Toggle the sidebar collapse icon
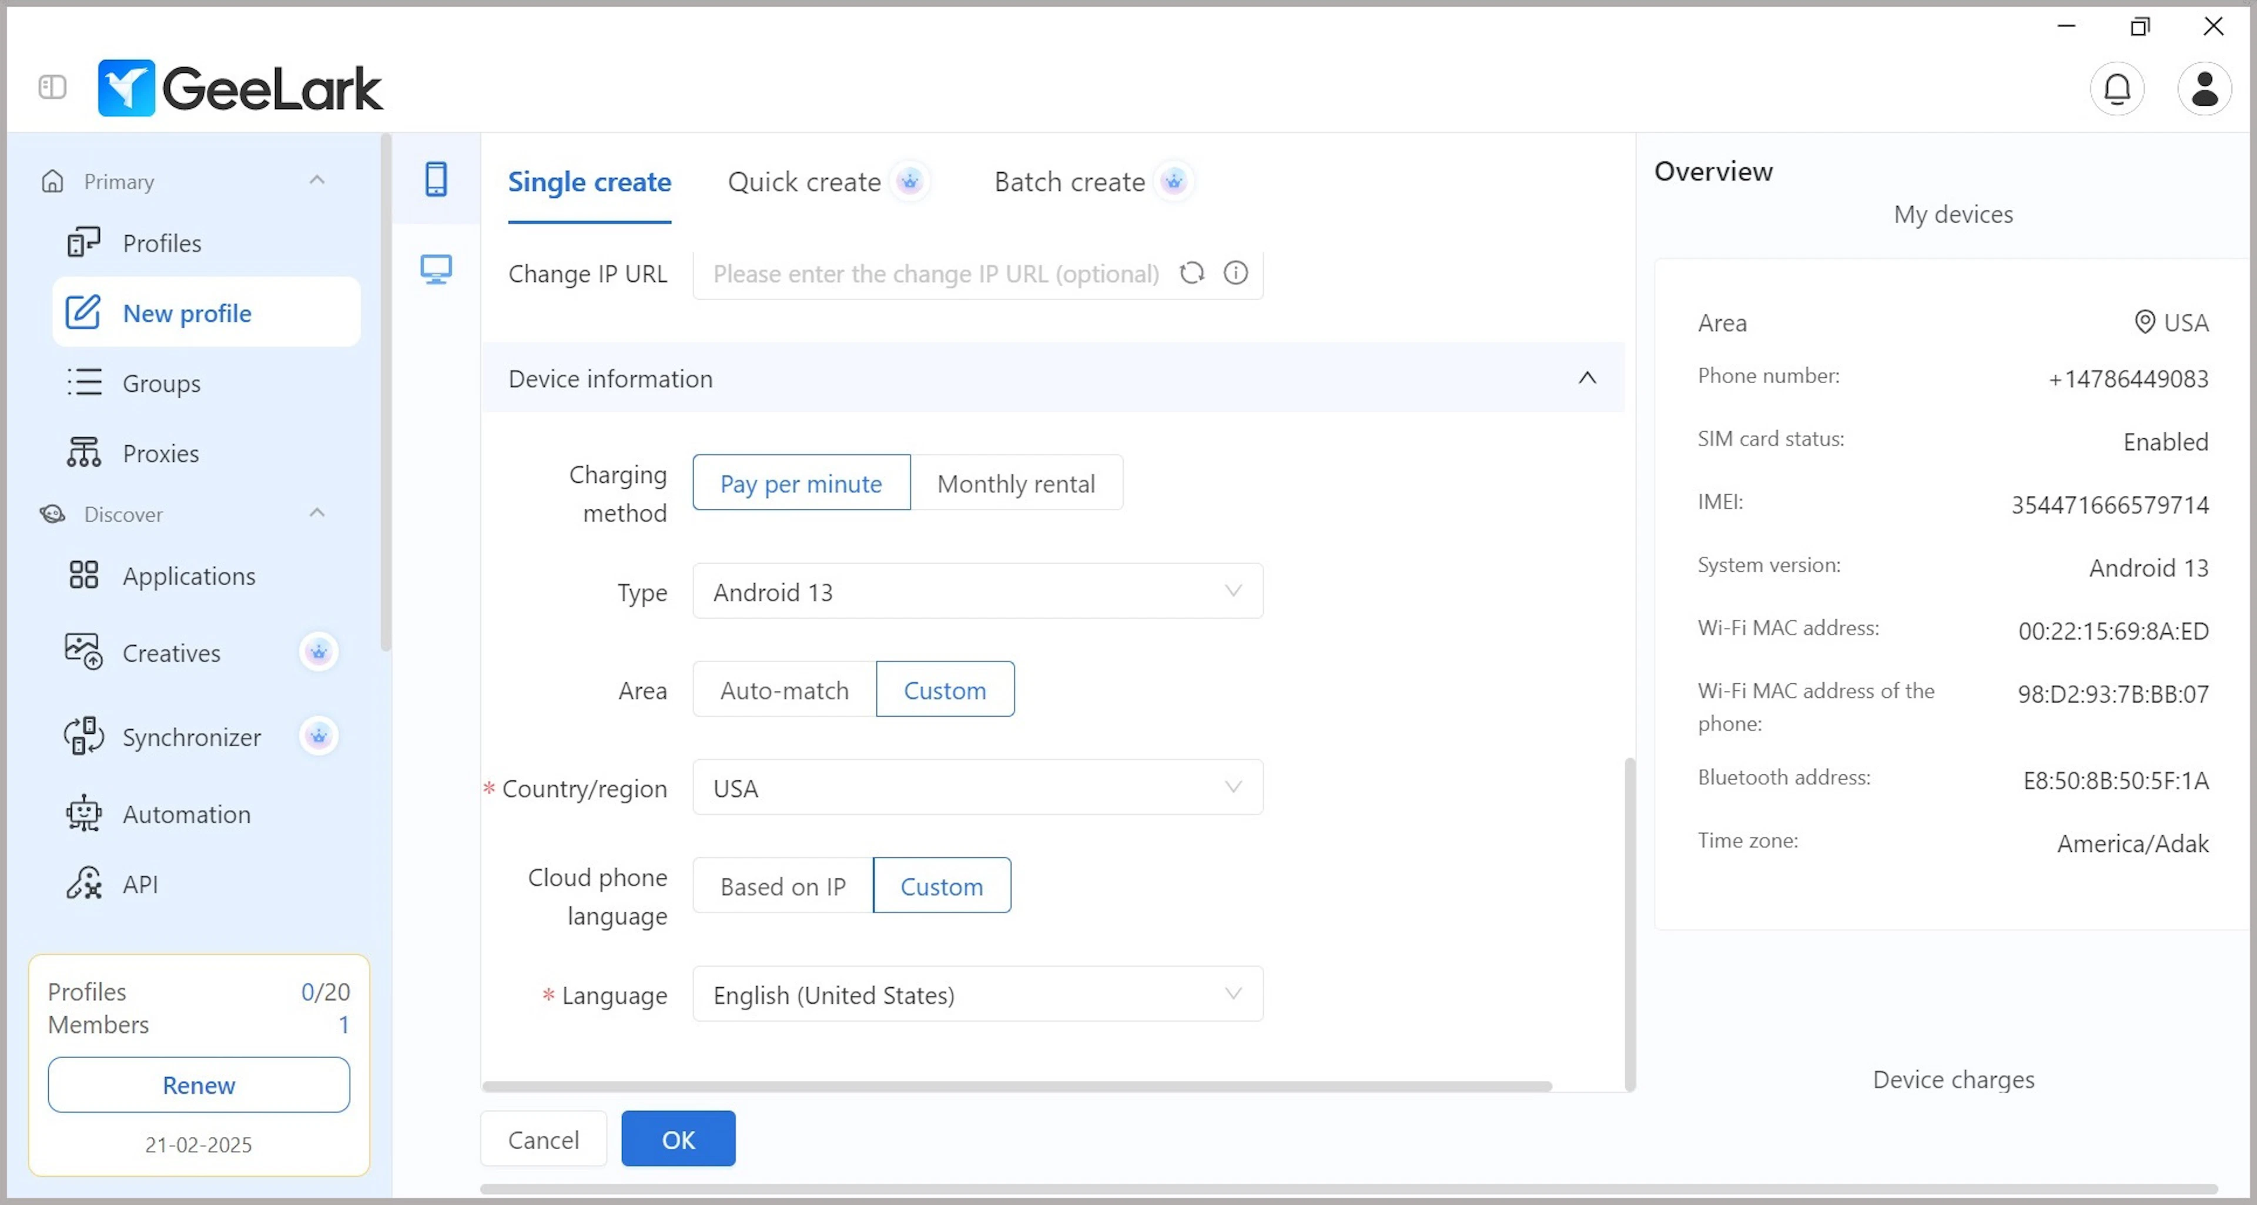Screen dimensions: 2257x1205 pos(52,87)
